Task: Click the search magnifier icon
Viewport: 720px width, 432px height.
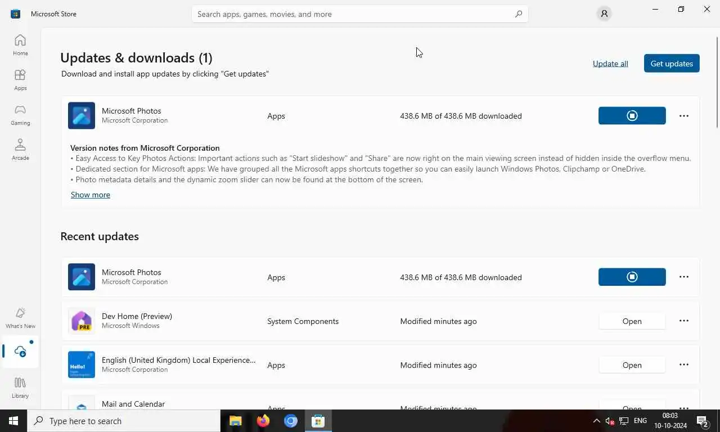Action: 518,14
